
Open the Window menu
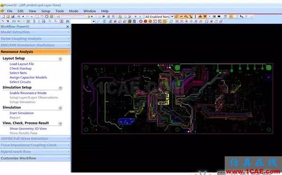(x=90, y=11)
